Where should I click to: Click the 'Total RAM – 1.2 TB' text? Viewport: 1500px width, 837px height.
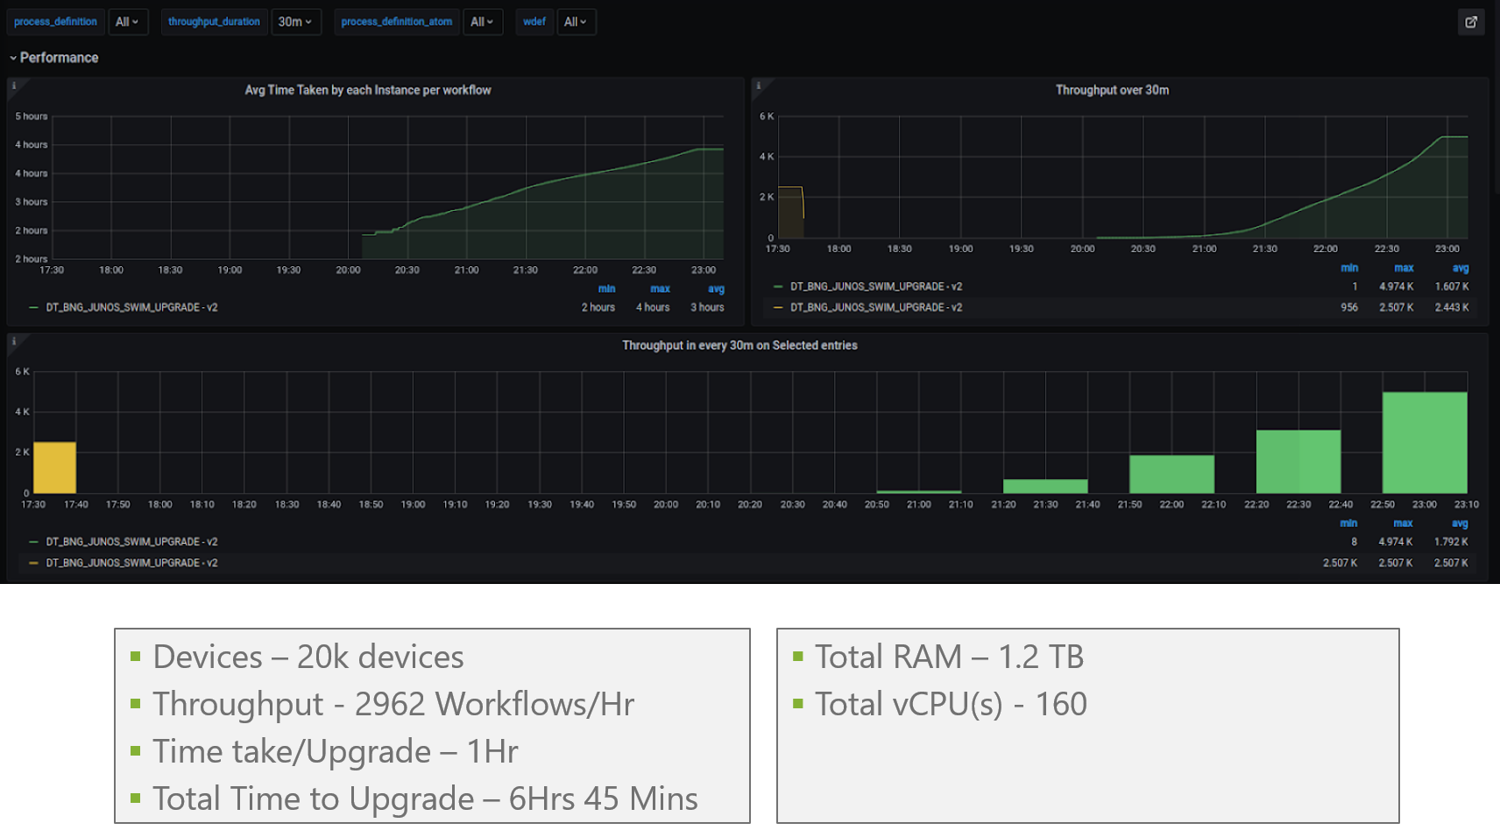click(x=950, y=658)
